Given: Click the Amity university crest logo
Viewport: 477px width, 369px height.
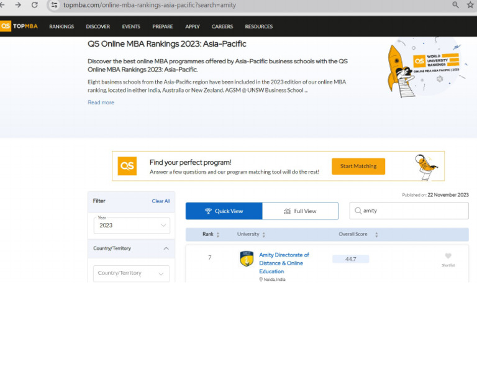Looking at the screenshot, I should point(247,258).
